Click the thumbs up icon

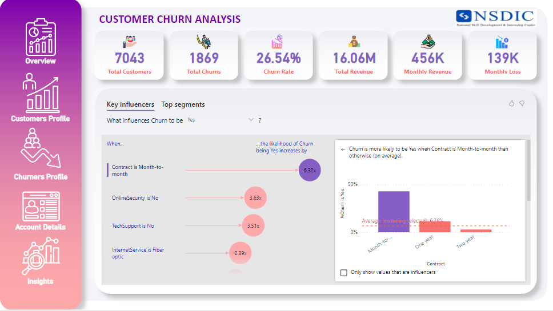[511, 103]
